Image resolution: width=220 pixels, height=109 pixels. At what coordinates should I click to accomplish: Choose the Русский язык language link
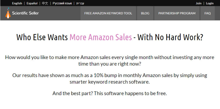pyautogui.click(x=62, y=3)
